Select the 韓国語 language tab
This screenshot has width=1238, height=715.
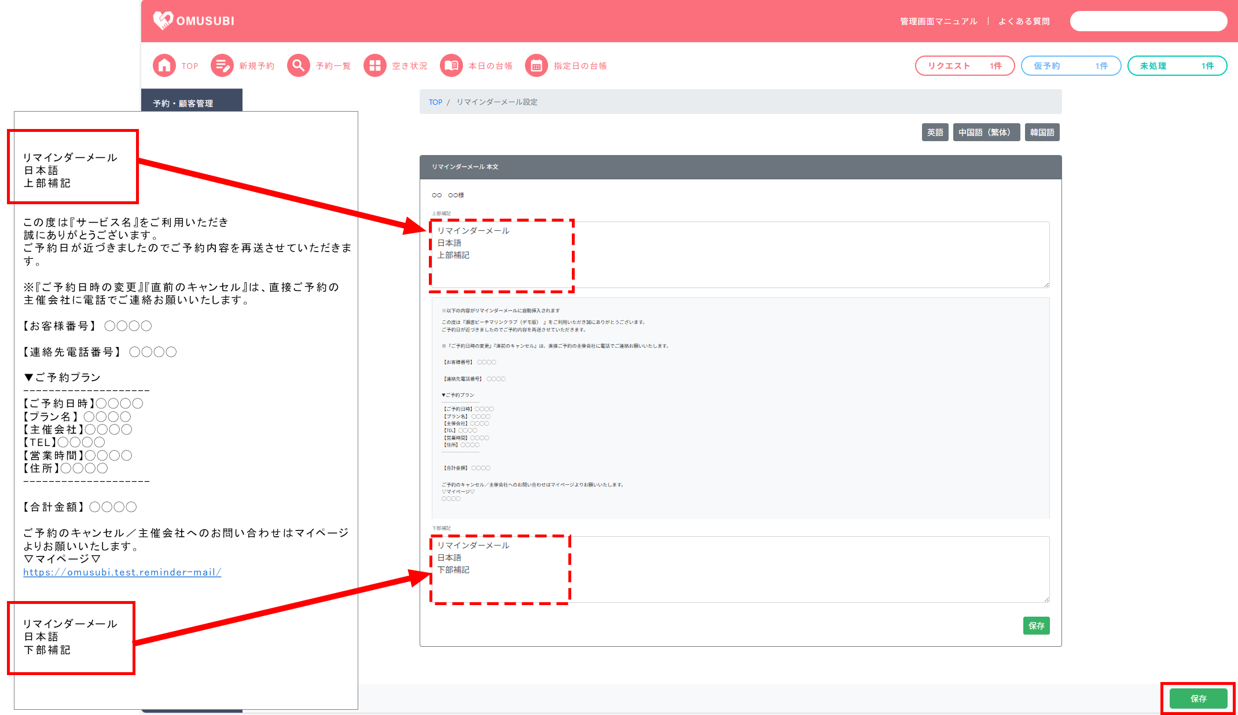tap(1042, 132)
